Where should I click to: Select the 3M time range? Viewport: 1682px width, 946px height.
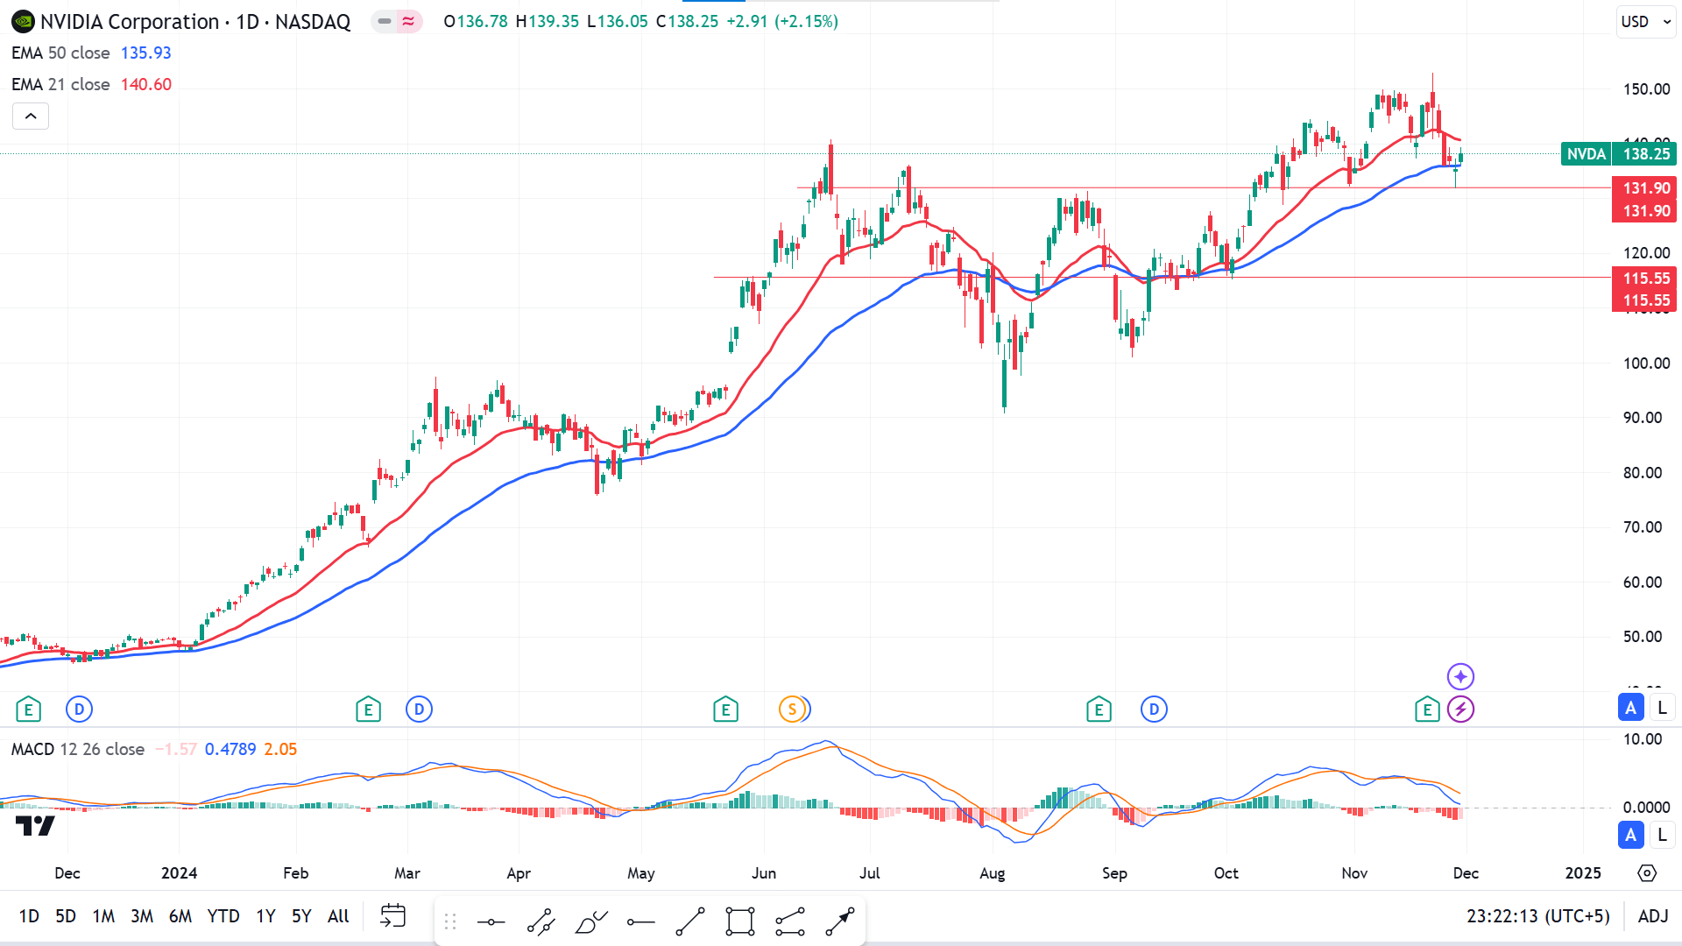coord(142,916)
